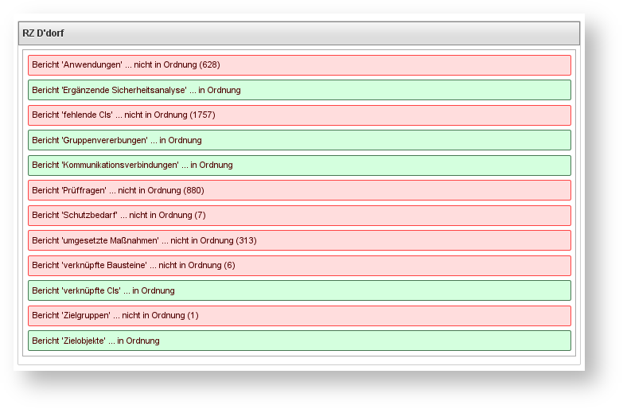Viewport: 623px width, 409px height.
Task: Select the 'Zielobjekte' report row
Action: pos(299,341)
